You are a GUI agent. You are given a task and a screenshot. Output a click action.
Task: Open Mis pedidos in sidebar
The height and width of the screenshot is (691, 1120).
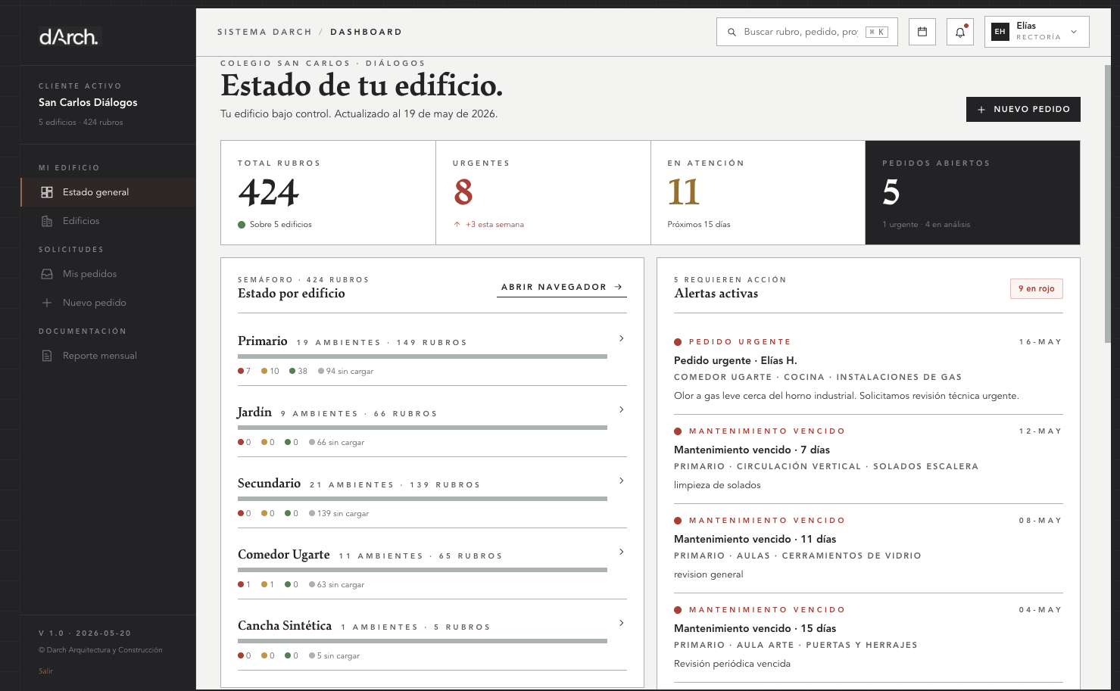108,274
